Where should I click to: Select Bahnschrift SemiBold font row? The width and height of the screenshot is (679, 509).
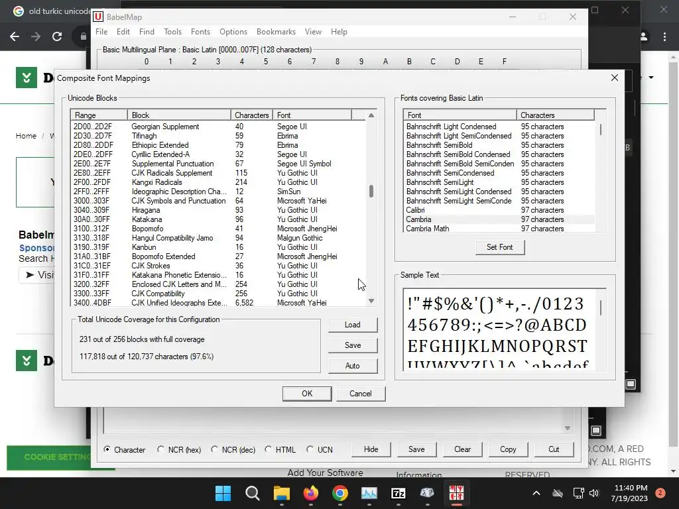pos(499,145)
